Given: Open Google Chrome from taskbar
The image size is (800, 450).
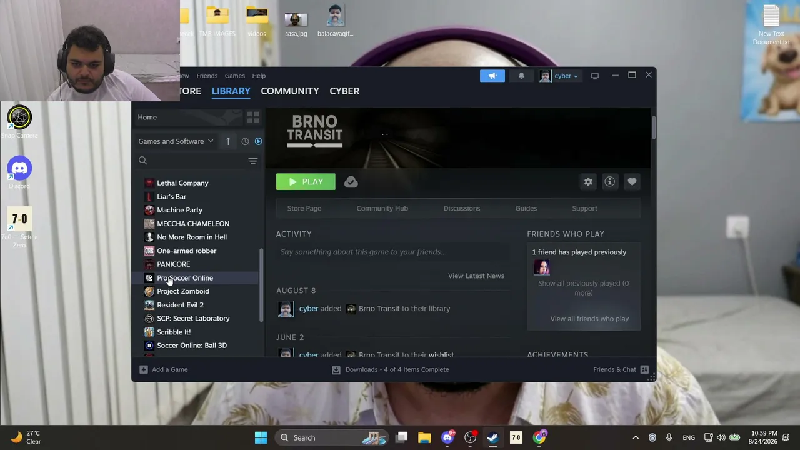Looking at the screenshot, I should (x=539, y=437).
